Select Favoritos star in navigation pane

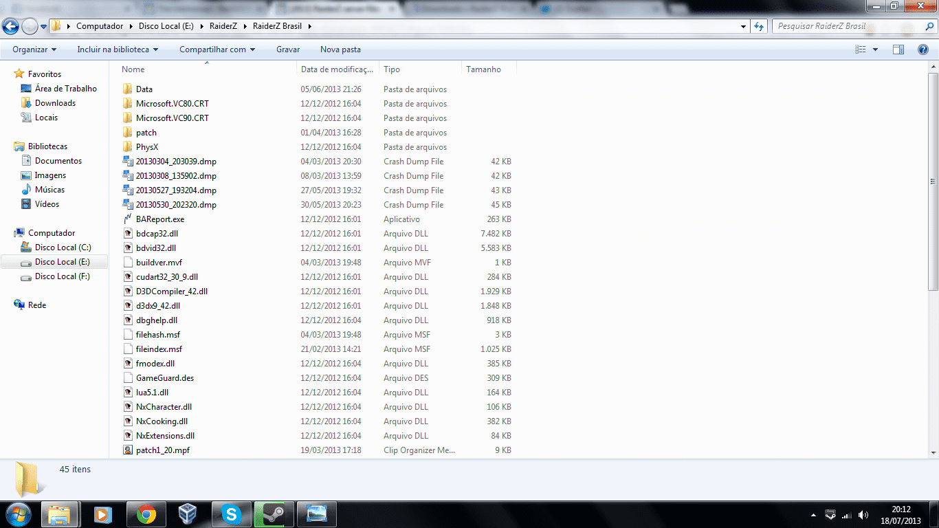pyautogui.click(x=19, y=74)
